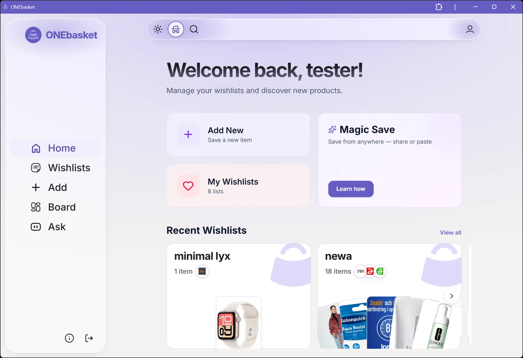Select Add in sidebar
This screenshot has height=358, width=523.
(55, 187)
